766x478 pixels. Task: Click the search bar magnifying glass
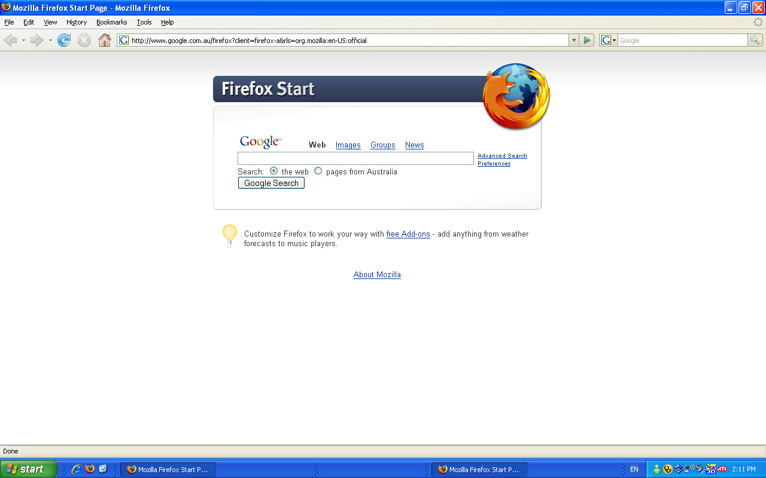[x=756, y=40]
